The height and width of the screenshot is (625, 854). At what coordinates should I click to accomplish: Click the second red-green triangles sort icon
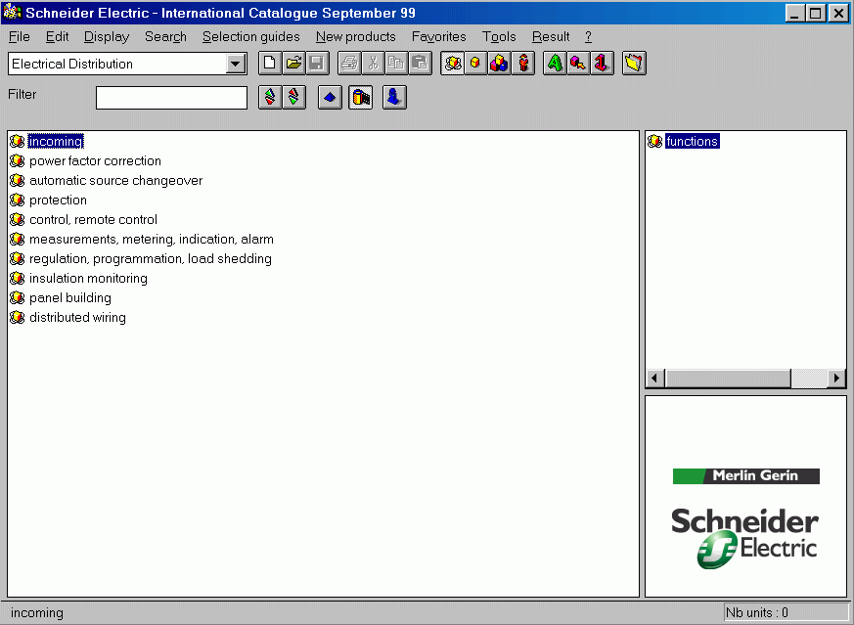point(294,98)
